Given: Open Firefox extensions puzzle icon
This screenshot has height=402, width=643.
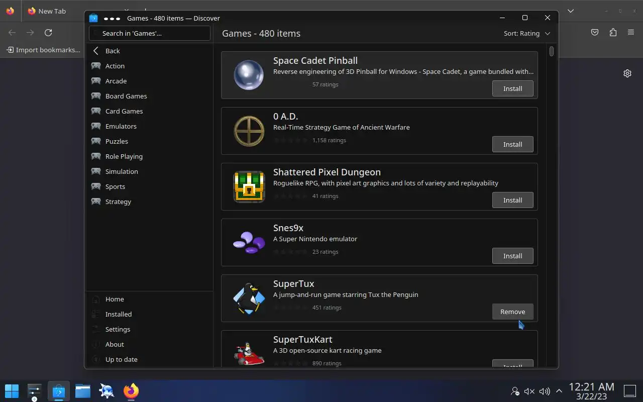Looking at the screenshot, I should (613, 33).
